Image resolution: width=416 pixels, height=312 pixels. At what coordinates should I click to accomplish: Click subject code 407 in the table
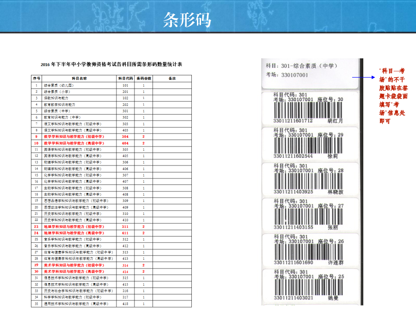(125, 182)
